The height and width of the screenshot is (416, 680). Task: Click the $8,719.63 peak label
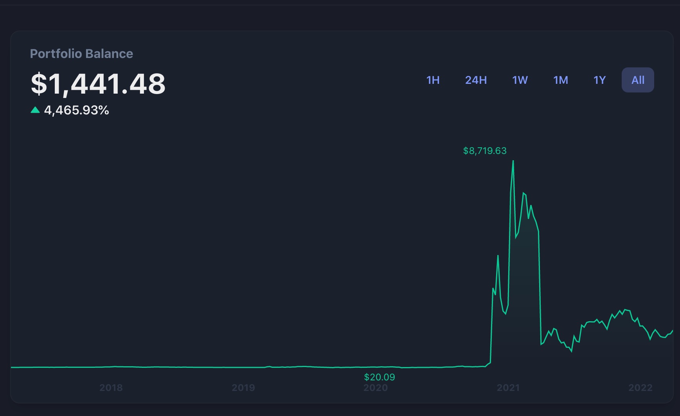tap(485, 150)
